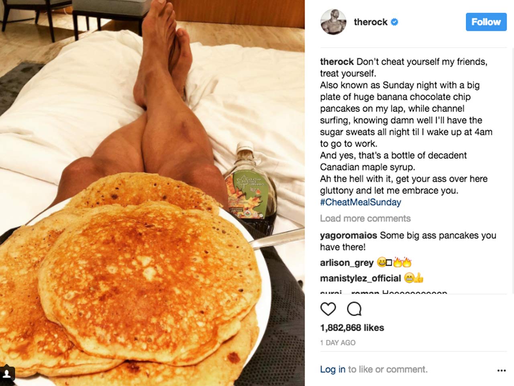The image size is (514, 386).
Task: Click the pancake photo
Action: (152, 193)
